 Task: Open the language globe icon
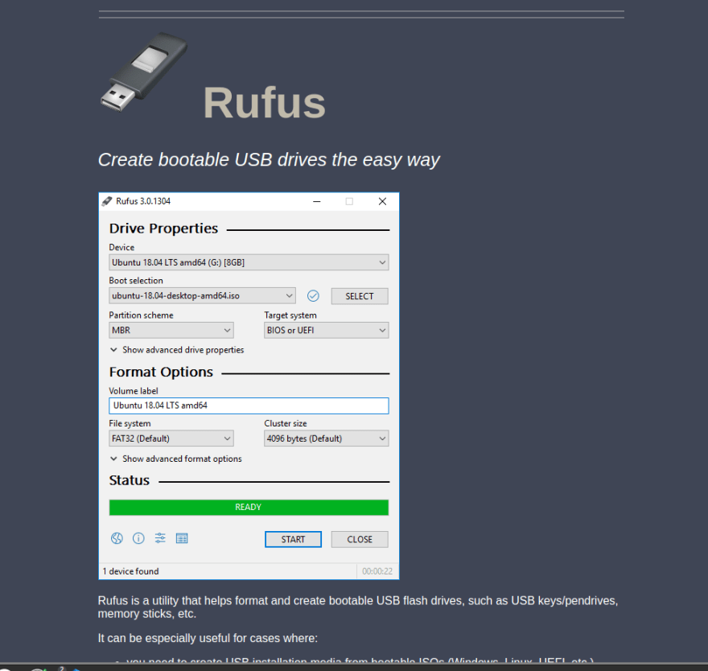pos(117,538)
